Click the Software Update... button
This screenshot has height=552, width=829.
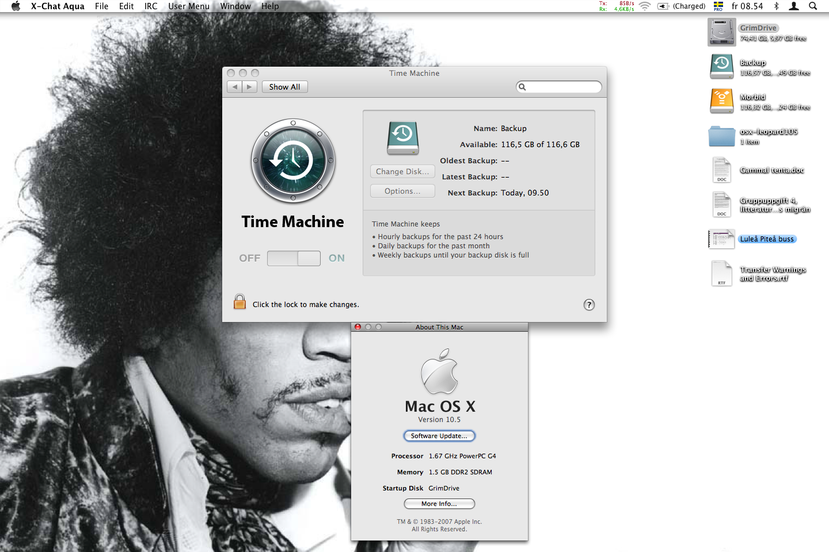click(x=439, y=436)
